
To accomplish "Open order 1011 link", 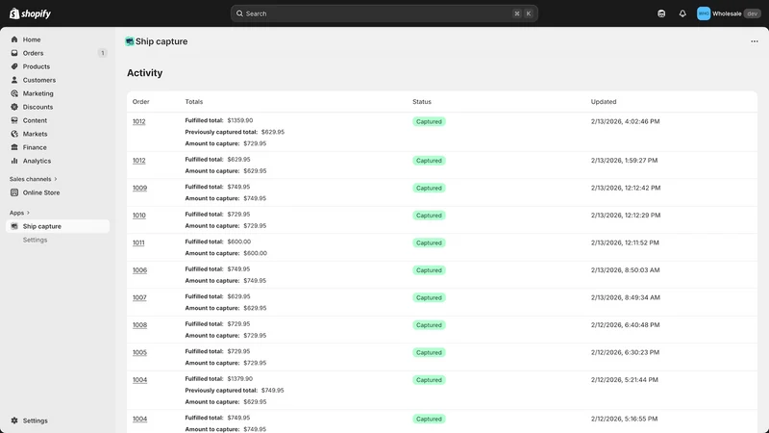I will pyautogui.click(x=138, y=243).
